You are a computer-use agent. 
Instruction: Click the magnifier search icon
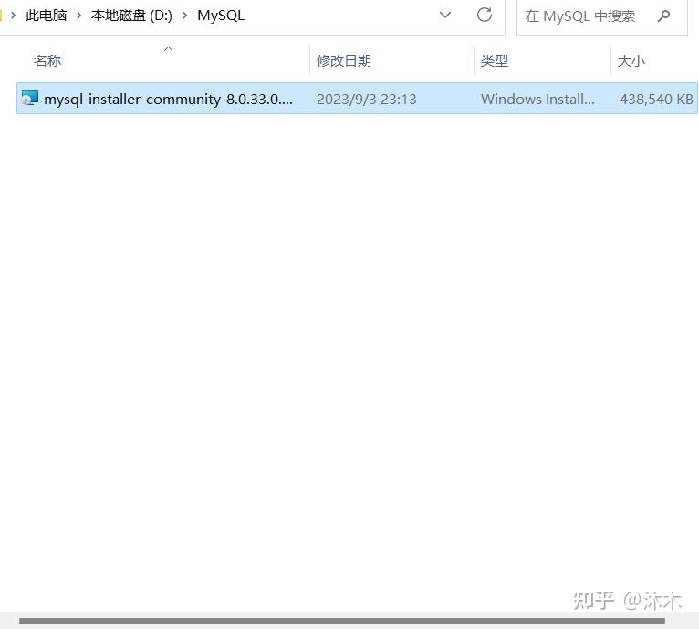pos(663,16)
